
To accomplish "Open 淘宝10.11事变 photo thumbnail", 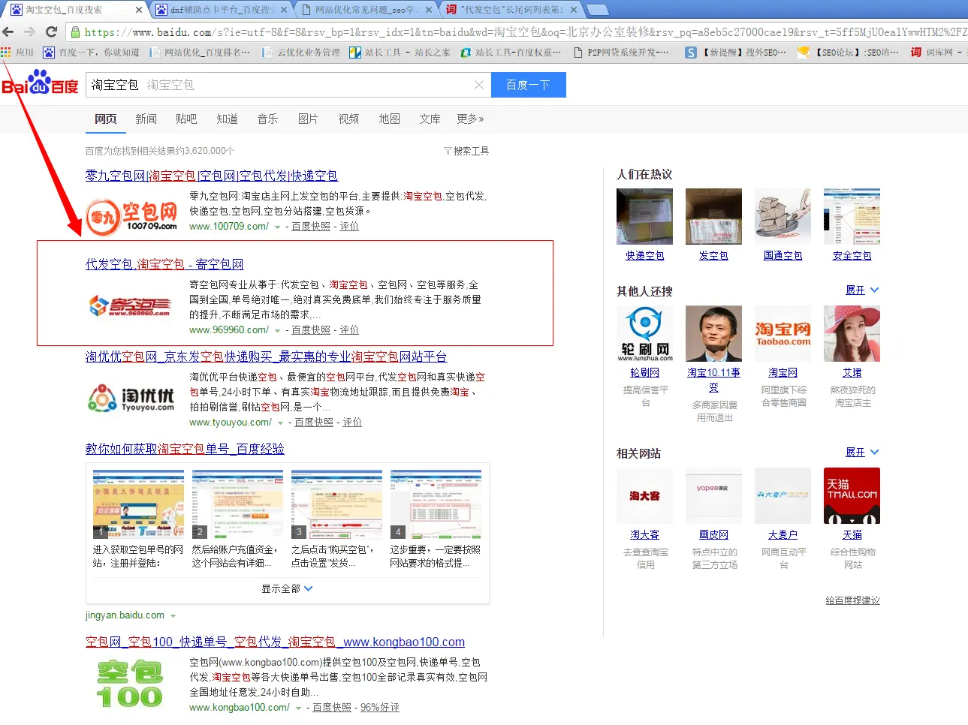I will 713,333.
